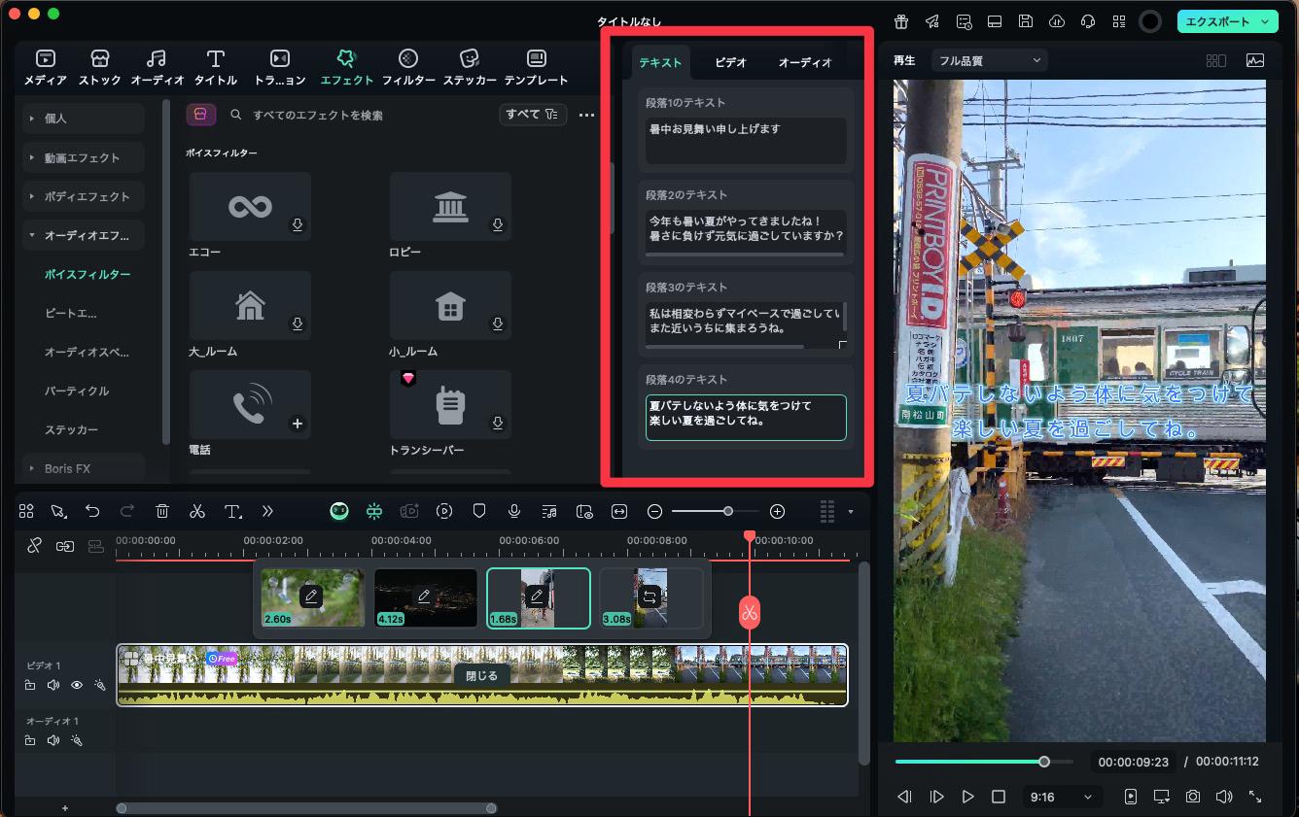This screenshot has width=1299, height=817.
Task: Open the フル品質 playback quality dropdown
Action: 989,60
